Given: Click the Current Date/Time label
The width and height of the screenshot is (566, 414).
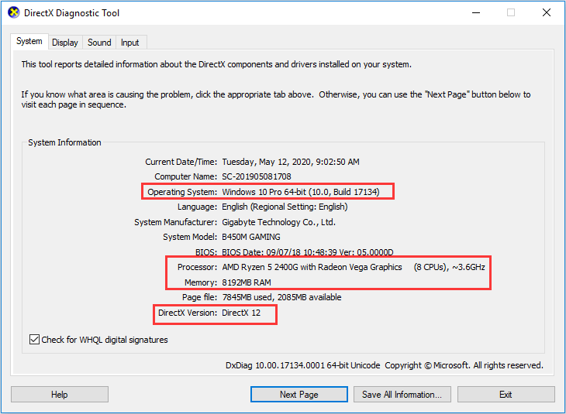Looking at the screenshot, I should tap(181, 162).
